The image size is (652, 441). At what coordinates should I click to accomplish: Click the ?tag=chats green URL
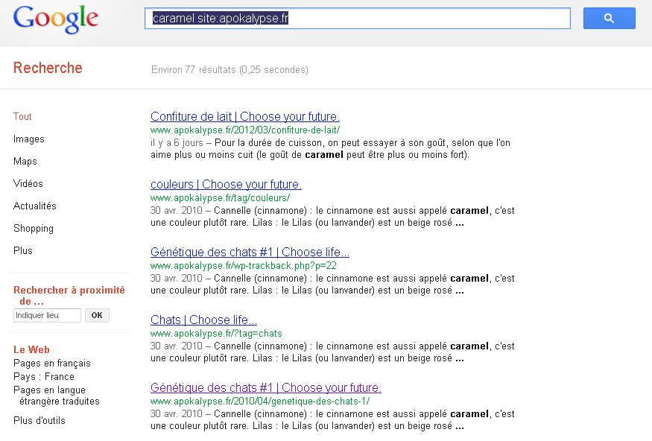(216, 333)
